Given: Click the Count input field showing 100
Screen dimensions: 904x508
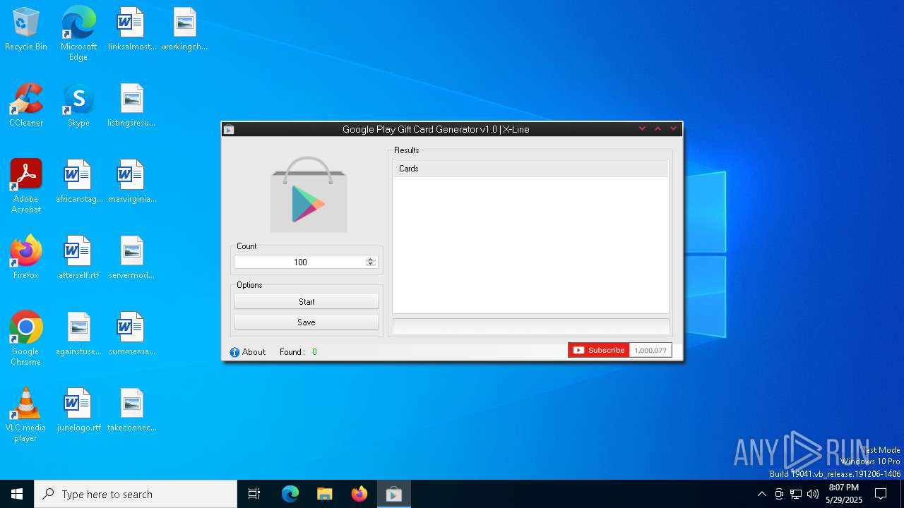Looking at the screenshot, I should click(x=300, y=262).
